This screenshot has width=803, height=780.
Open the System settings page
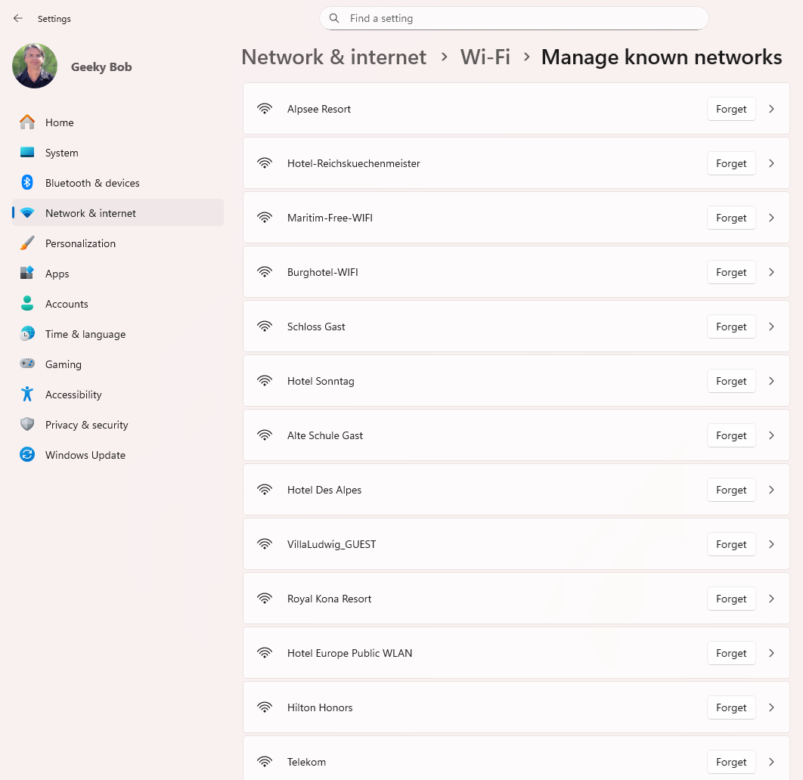click(61, 153)
